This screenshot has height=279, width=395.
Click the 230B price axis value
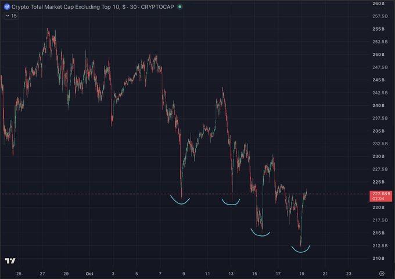point(378,156)
